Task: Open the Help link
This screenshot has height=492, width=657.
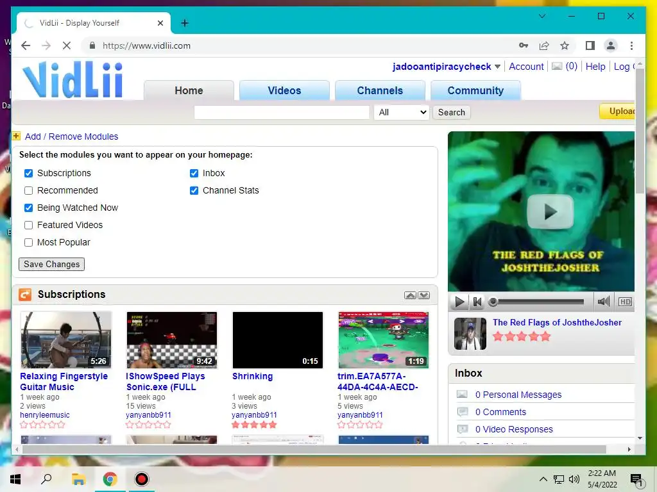Action: (x=595, y=67)
